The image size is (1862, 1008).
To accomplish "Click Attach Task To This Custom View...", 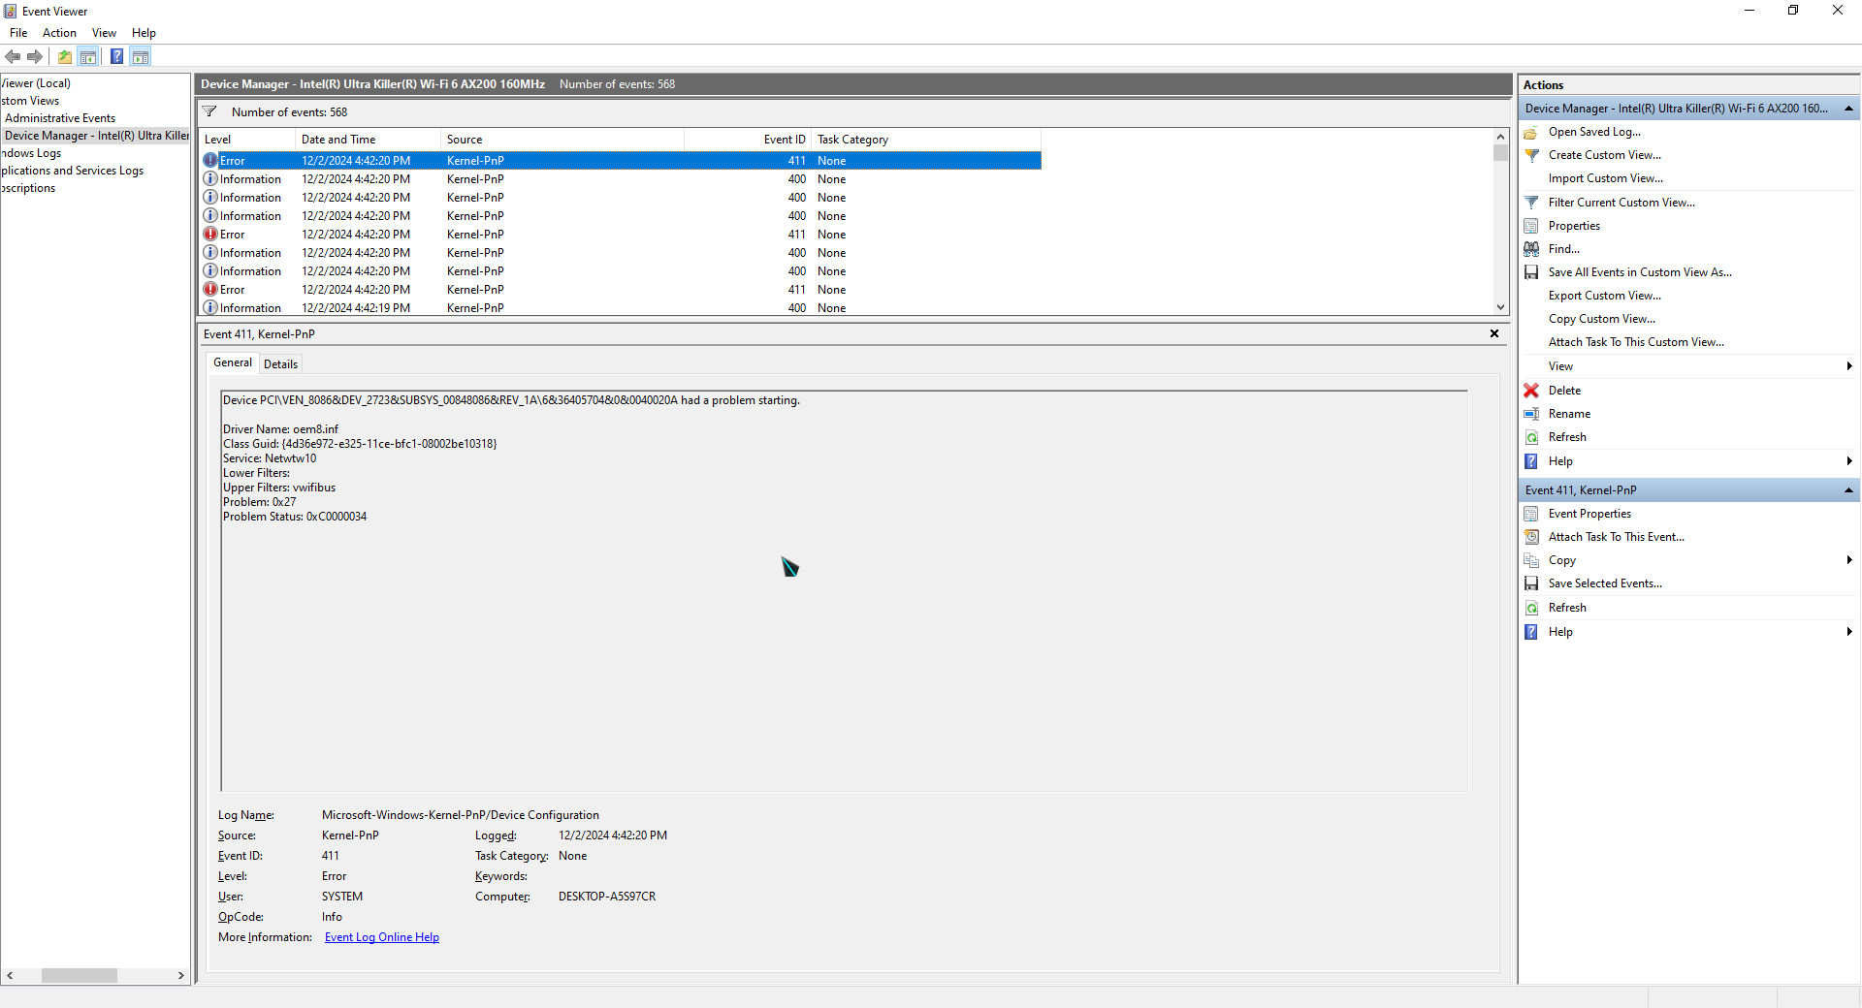I will click(x=1636, y=342).
